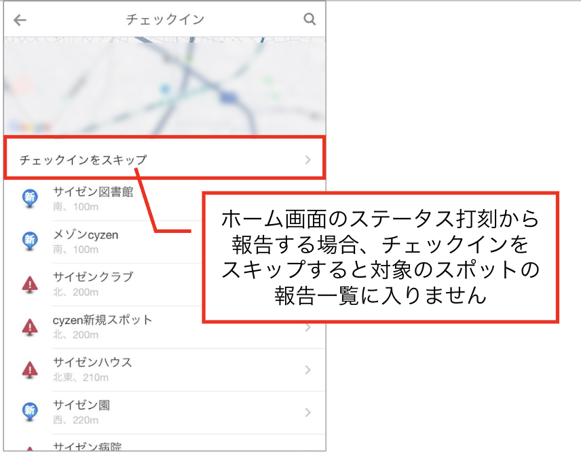The height and width of the screenshot is (455, 581).
Task: Select the メゾンcyzen spot name
Action: click(x=86, y=235)
